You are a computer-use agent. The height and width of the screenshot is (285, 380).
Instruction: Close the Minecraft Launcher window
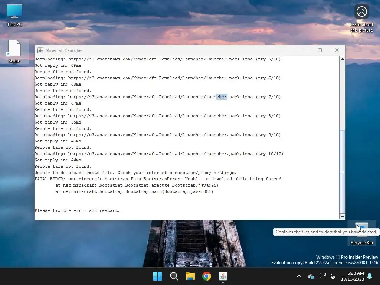pos(337,50)
